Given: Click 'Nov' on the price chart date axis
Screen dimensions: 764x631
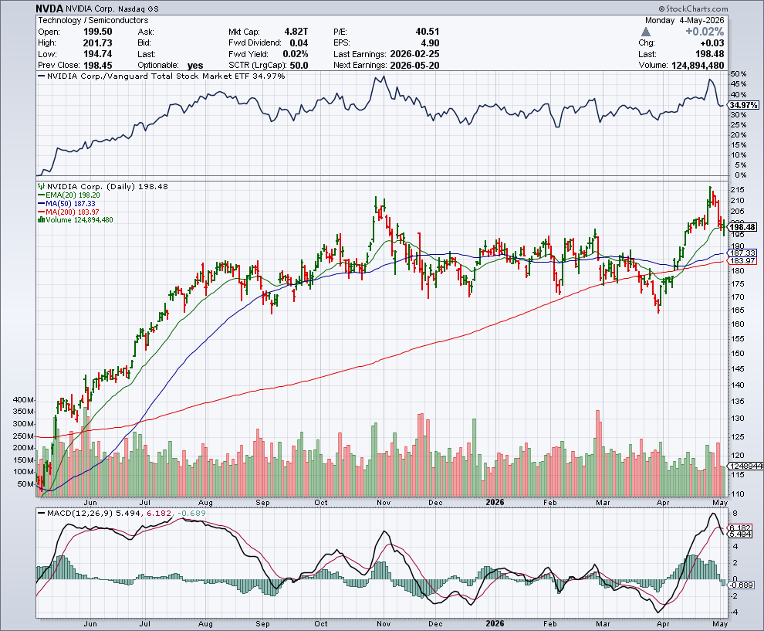Looking at the screenshot, I should (x=384, y=502).
